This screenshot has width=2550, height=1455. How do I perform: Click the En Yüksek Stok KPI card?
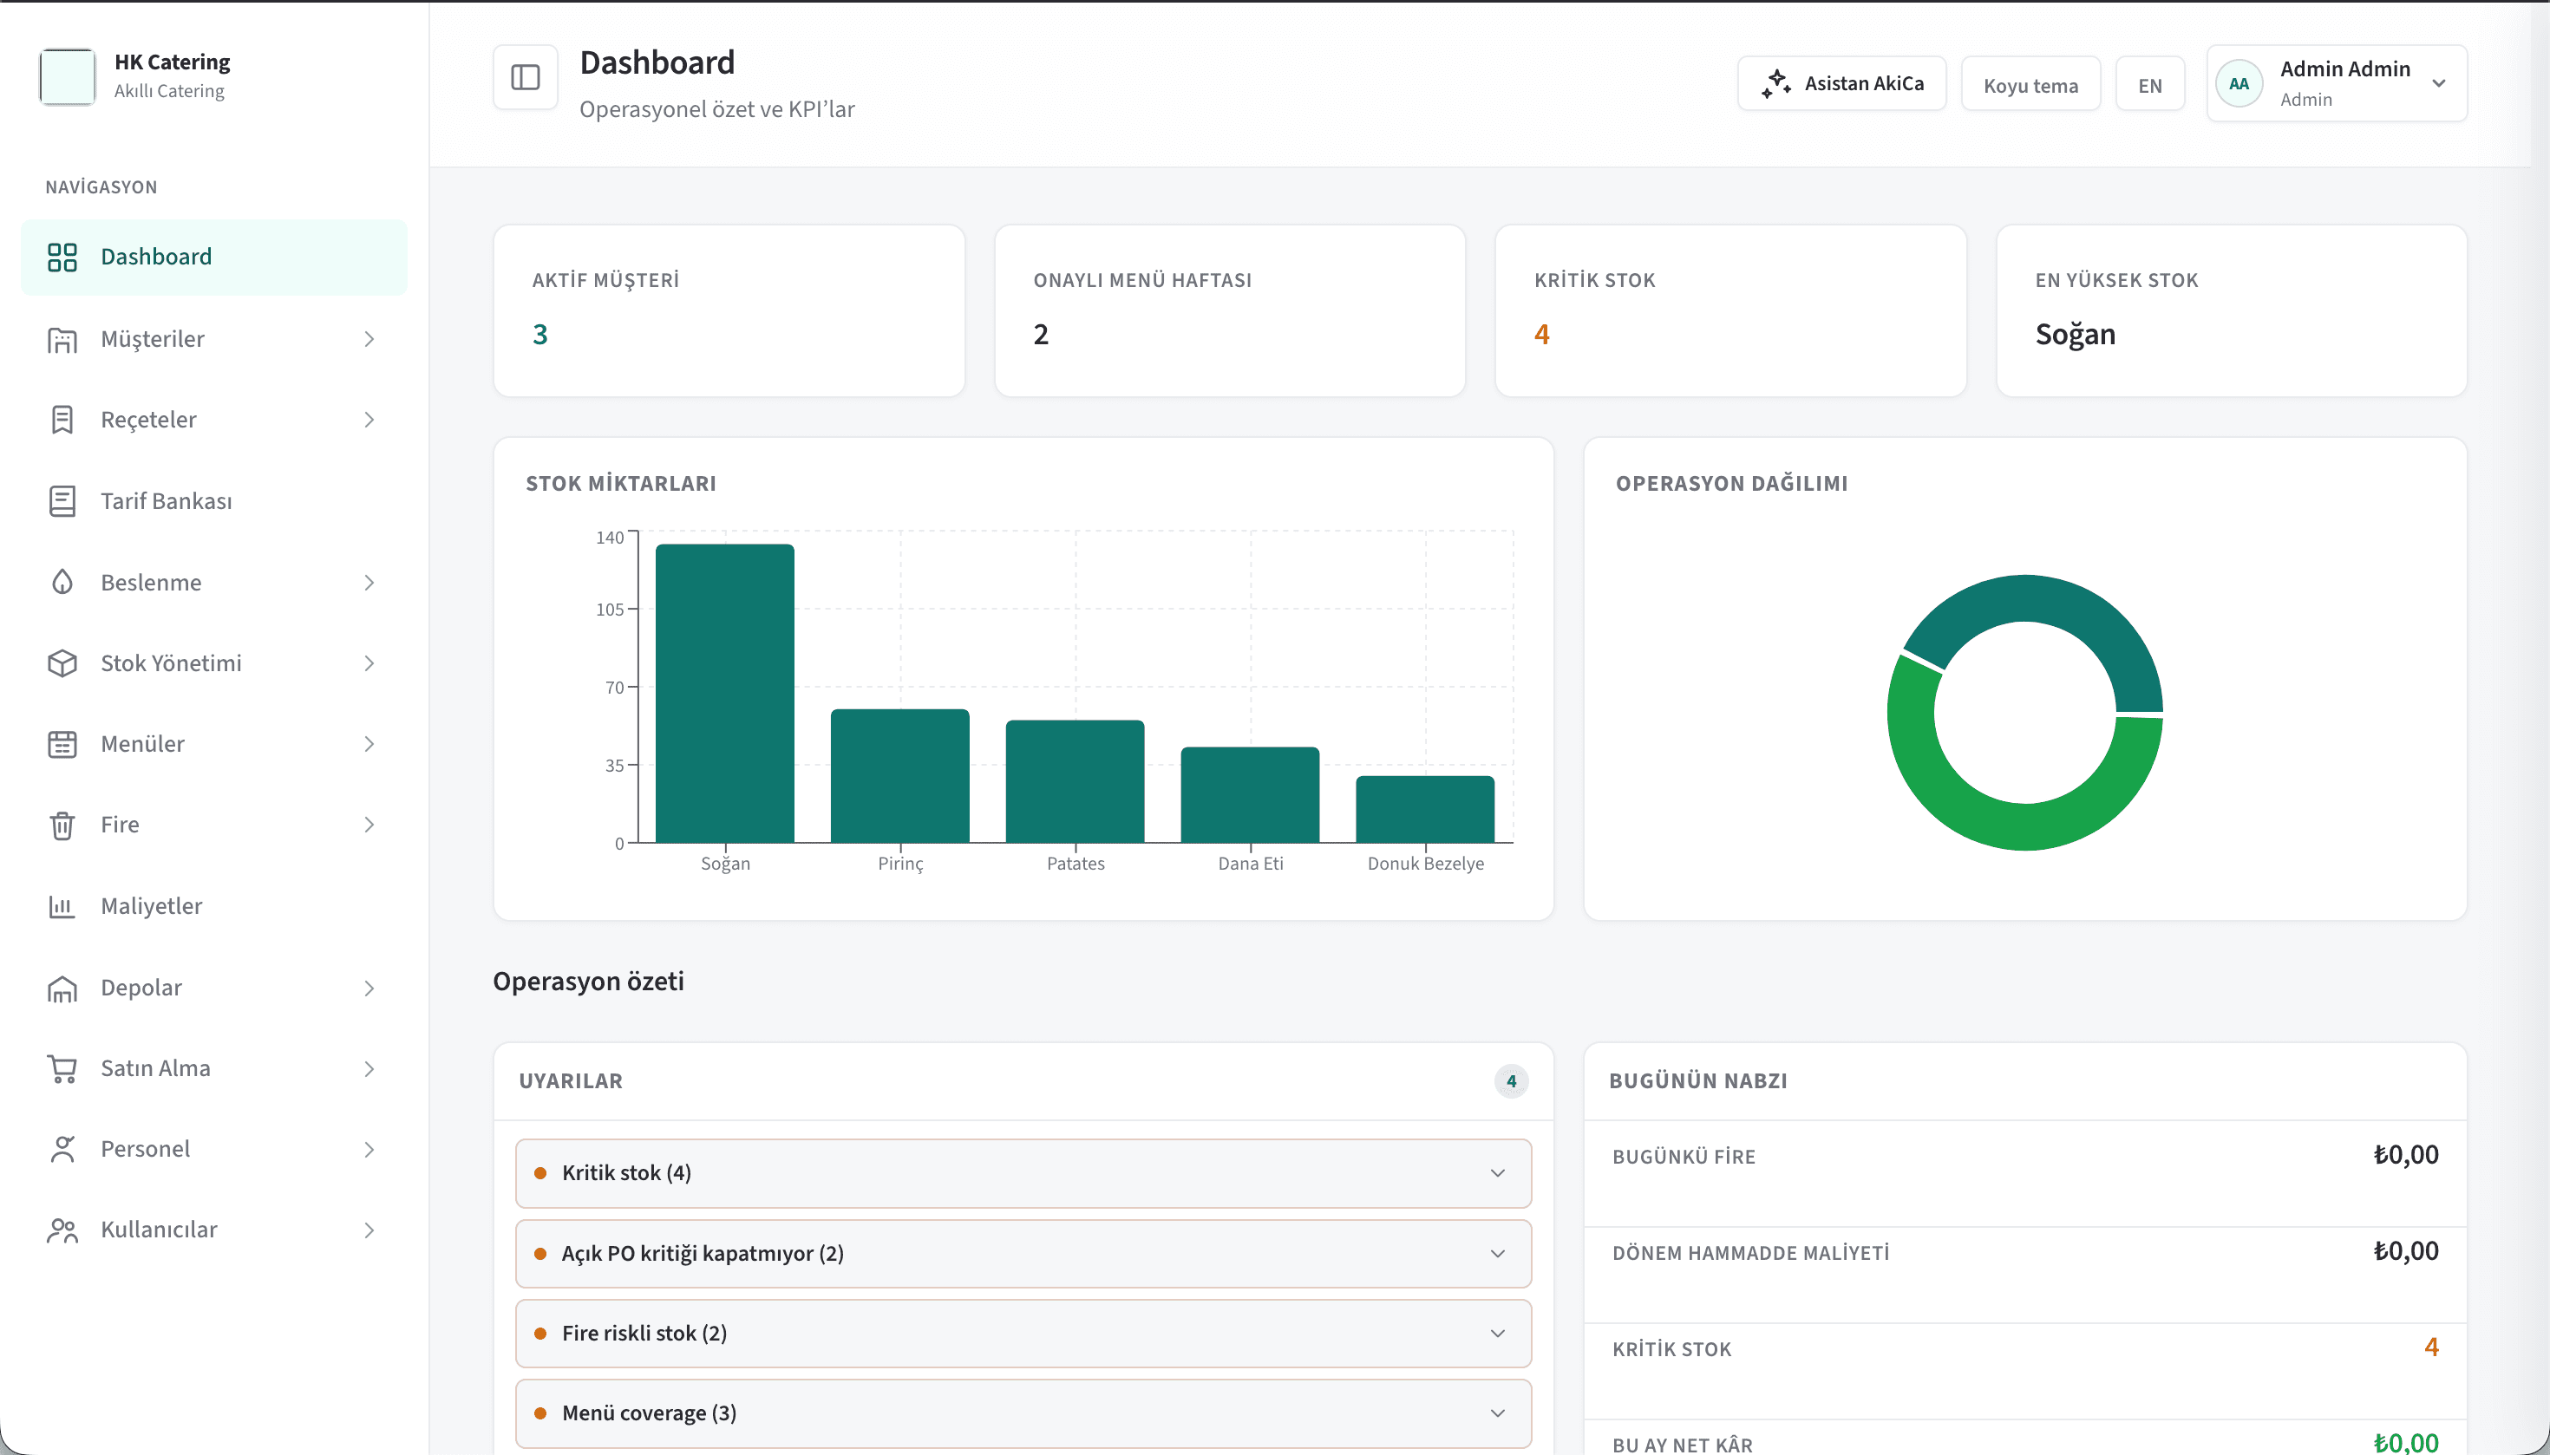[x=2231, y=310]
